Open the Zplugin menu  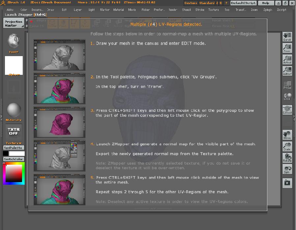click(268, 10)
